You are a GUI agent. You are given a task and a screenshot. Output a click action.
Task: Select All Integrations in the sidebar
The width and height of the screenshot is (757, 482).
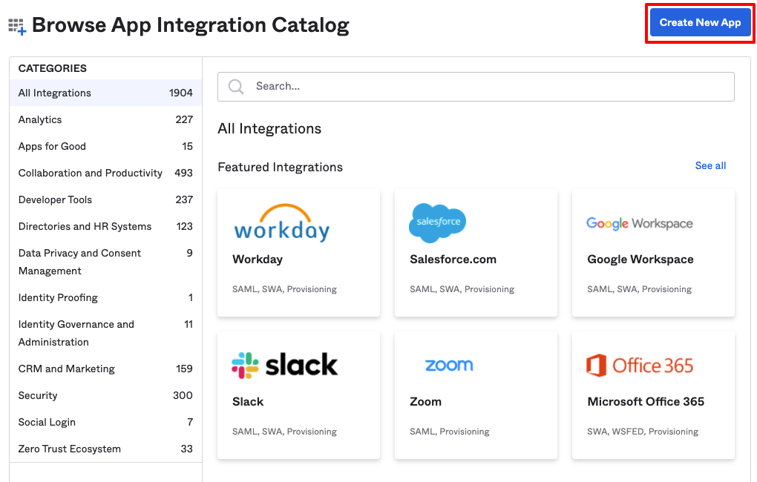(54, 93)
